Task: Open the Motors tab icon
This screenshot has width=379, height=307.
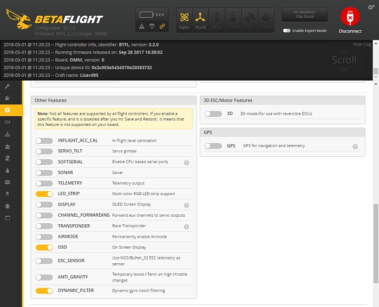Action: (8, 170)
